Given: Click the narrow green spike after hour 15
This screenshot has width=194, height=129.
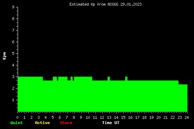Looking at the screenshot, I should coord(126,78).
